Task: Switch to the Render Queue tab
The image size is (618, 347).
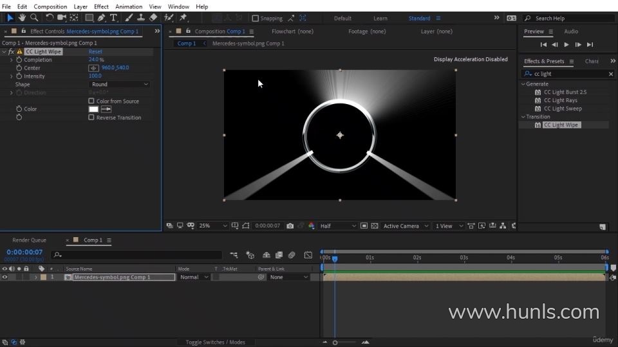Action: click(x=29, y=240)
